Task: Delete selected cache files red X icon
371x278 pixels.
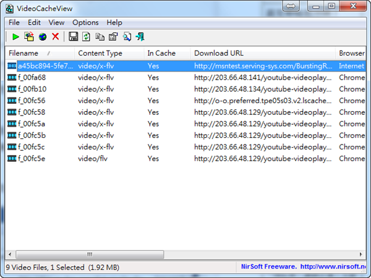Action: [56, 36]
